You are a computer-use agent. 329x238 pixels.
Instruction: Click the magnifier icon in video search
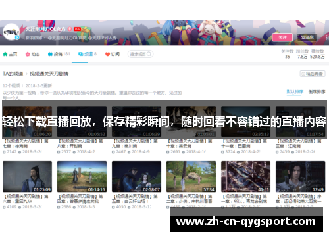click(149, 54)
